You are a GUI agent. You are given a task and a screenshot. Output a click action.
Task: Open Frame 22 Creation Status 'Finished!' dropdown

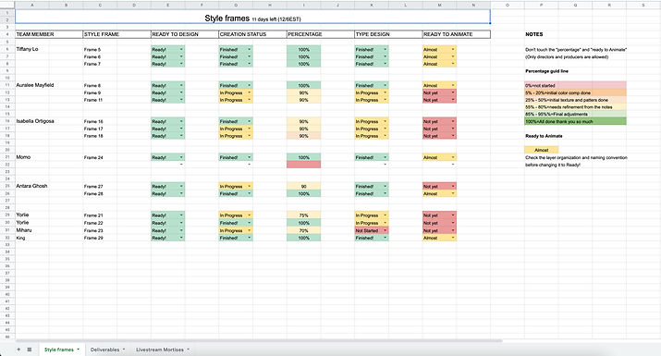(x=249, y=223)
